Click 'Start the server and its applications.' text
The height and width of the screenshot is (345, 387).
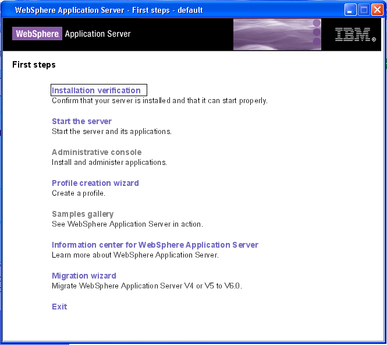[112, 131]
